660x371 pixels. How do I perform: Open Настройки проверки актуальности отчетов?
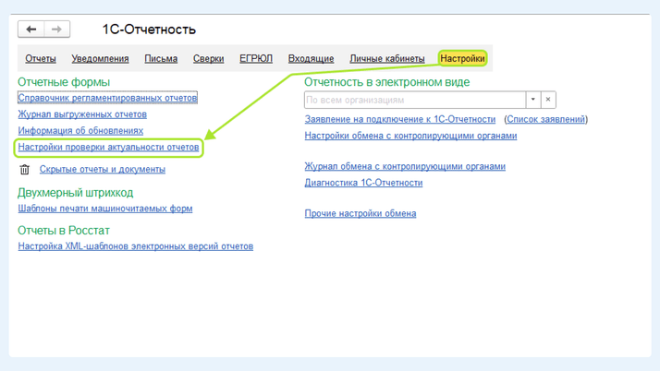tap(108, 147)
